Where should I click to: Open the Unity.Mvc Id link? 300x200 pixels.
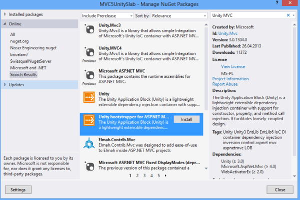pos(227,33)
